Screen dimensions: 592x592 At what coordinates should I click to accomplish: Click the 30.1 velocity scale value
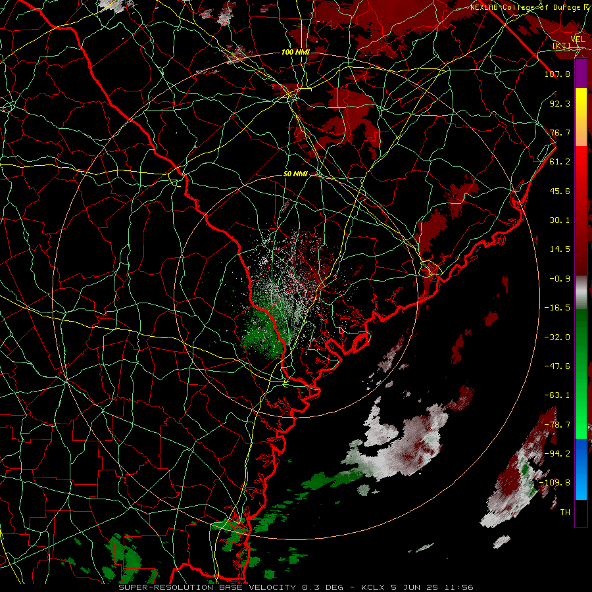[560, 220]
